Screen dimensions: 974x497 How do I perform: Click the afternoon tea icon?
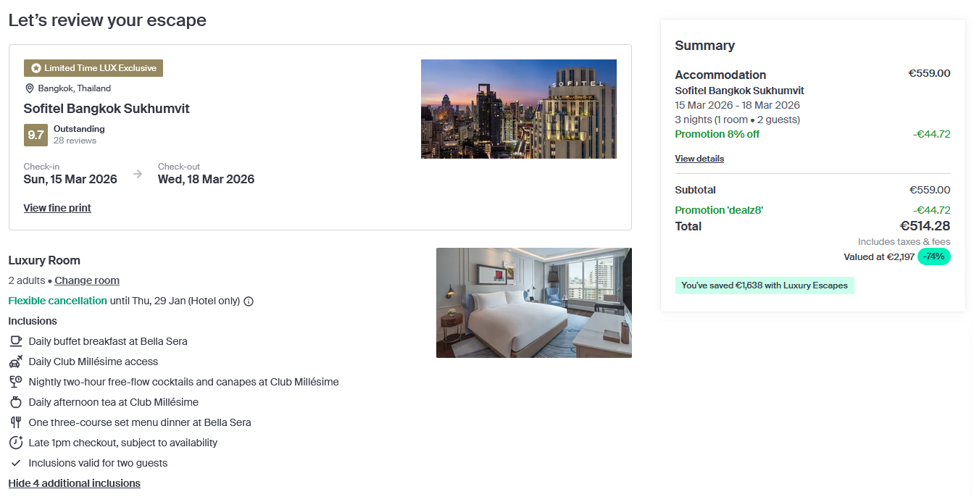16,402
